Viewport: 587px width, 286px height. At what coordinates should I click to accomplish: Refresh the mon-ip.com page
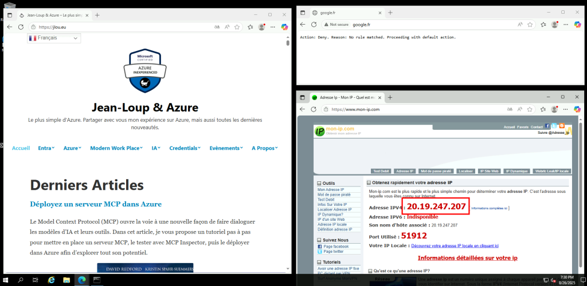pos(314,109)
